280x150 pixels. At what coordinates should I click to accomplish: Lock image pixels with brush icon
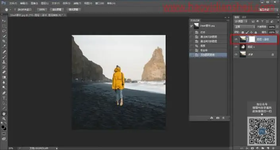247,32
